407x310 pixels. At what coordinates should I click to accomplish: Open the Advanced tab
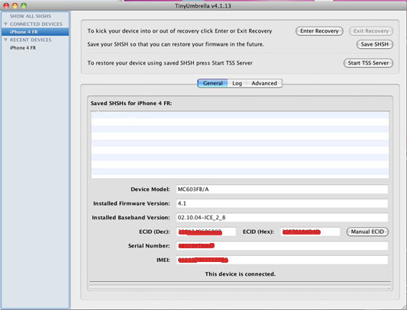264,83
